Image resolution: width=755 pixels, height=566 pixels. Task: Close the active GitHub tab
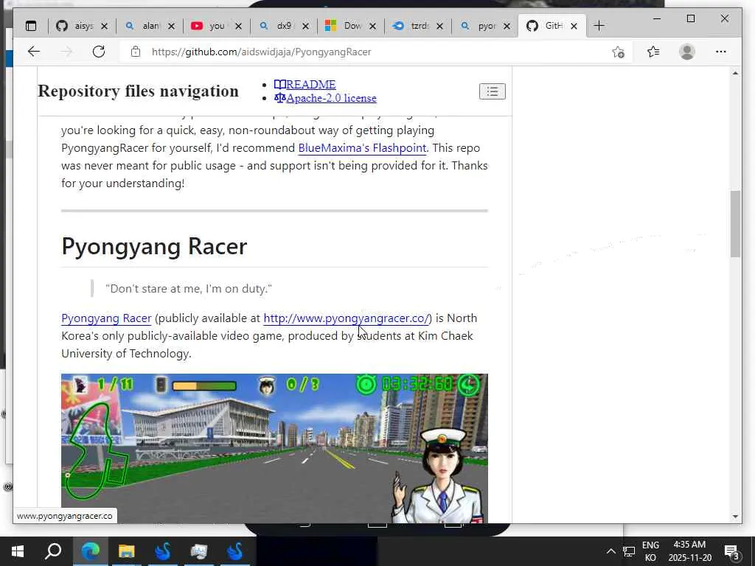[x=574, y=27]
